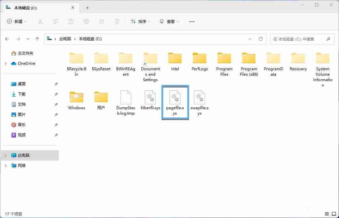Click the Share icon in the toolbar
This screenshot has width=339, height=218.
[x=101, y=21]
